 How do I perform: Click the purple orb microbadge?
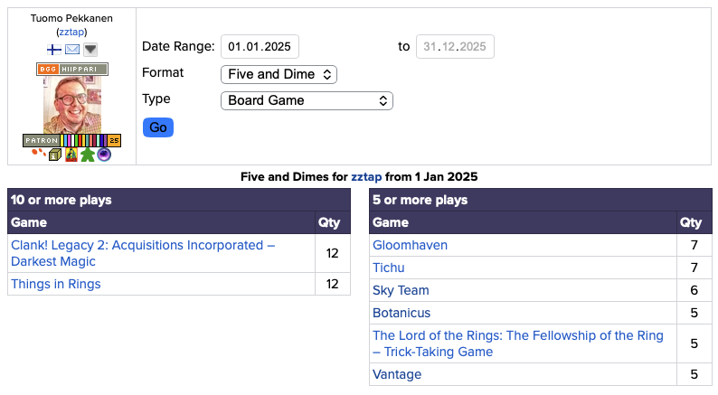point(104,155)
